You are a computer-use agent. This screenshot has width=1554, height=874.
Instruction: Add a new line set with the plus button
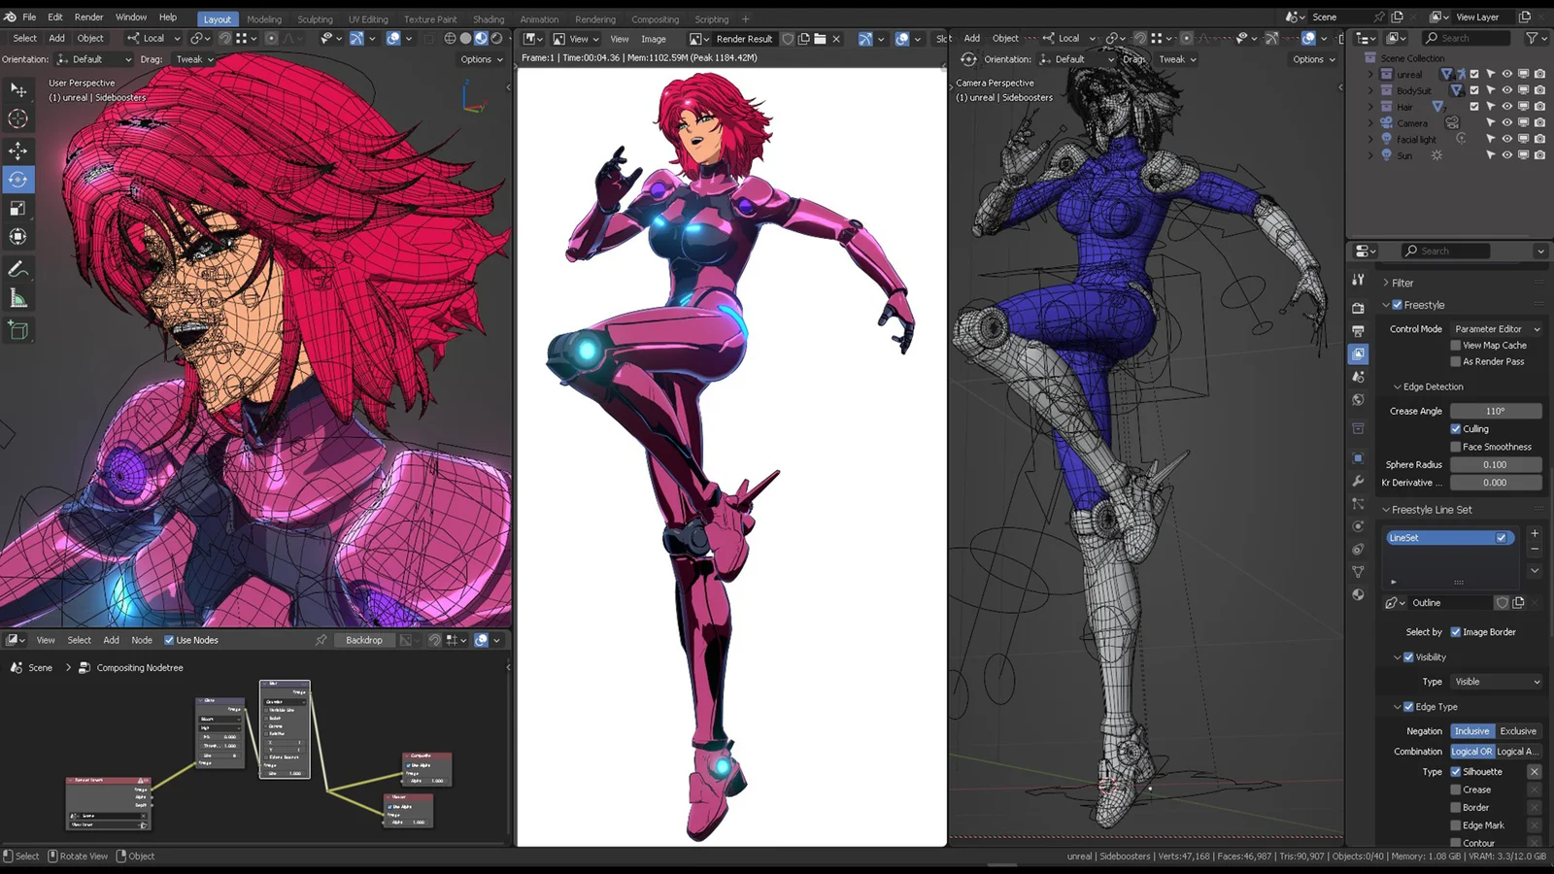[x=1534, y=532]
